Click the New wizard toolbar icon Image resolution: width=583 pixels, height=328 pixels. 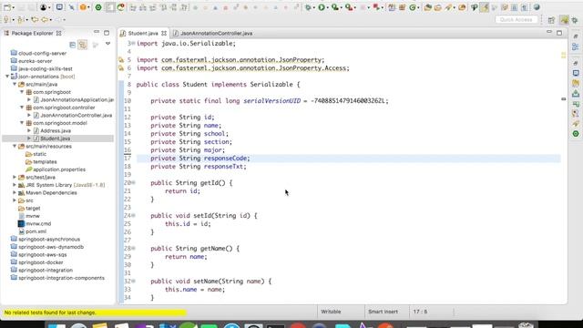point(7,7)
